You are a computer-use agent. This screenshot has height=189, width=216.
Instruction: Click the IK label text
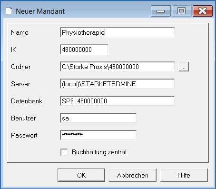click(x=14, y=50)
